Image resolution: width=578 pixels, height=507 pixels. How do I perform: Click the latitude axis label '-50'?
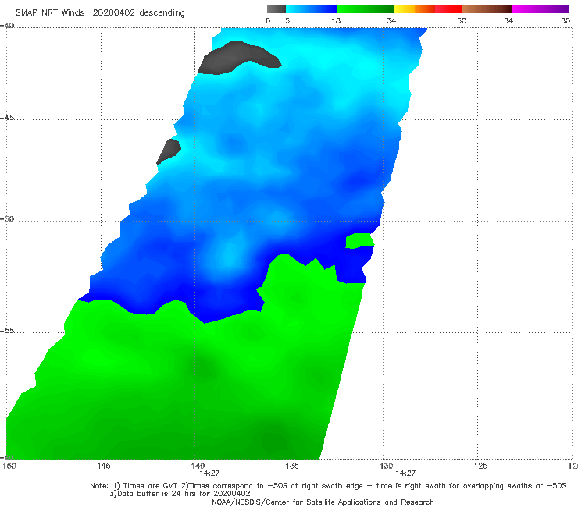coord(7,218)
